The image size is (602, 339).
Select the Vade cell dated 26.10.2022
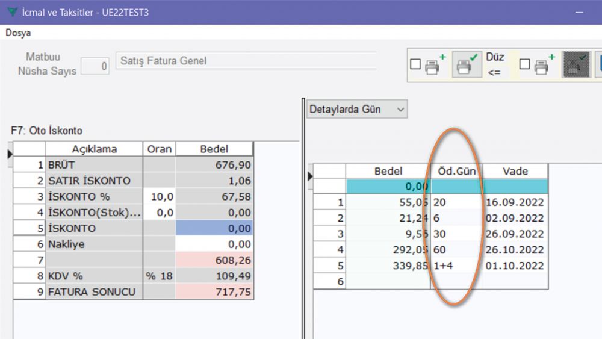click(515, 250)
